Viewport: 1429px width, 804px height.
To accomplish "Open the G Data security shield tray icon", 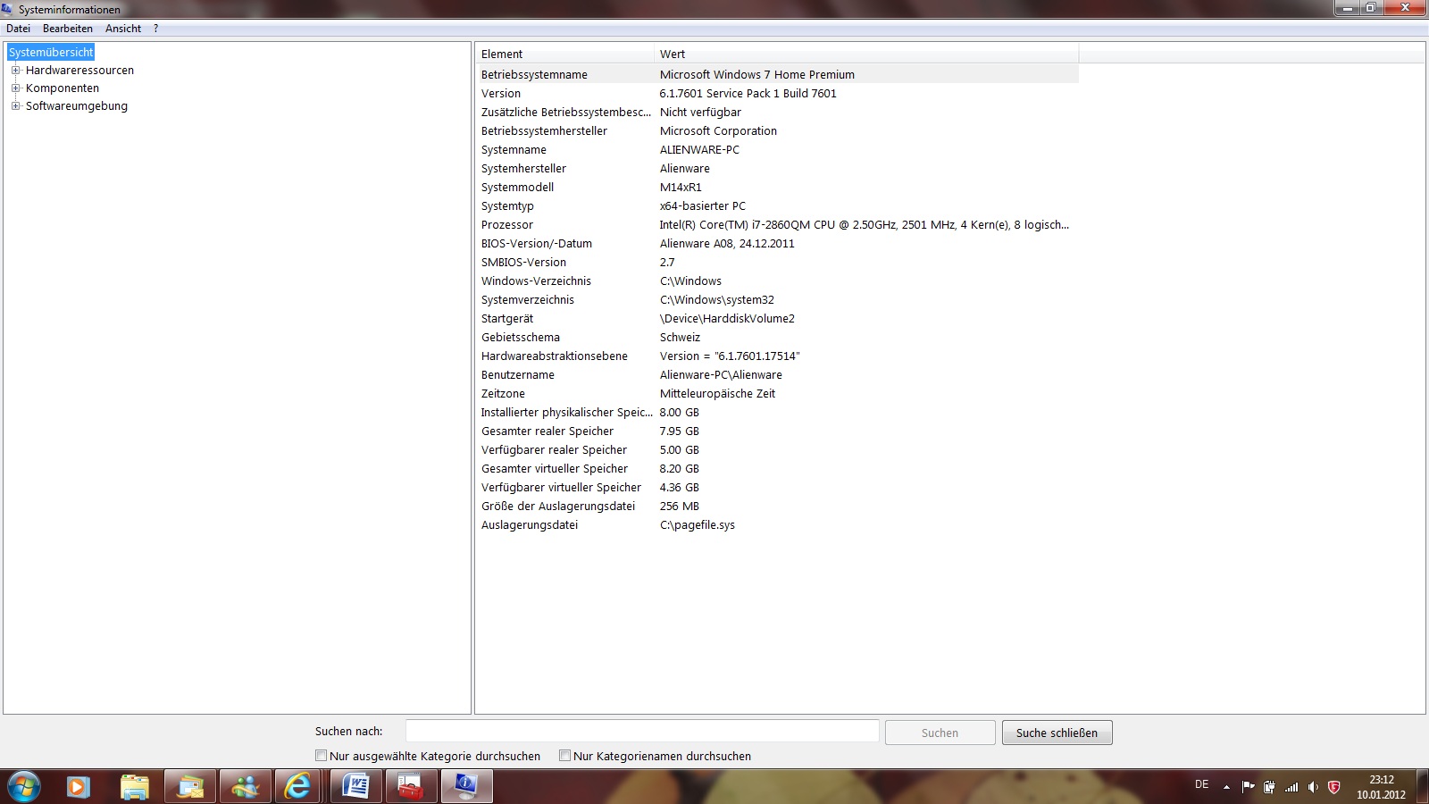I will click(x=1334, y=787).
